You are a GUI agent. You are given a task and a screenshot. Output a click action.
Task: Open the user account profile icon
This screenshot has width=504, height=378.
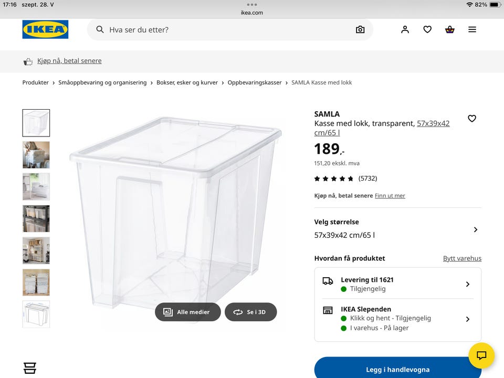click(x=405, y=30)
